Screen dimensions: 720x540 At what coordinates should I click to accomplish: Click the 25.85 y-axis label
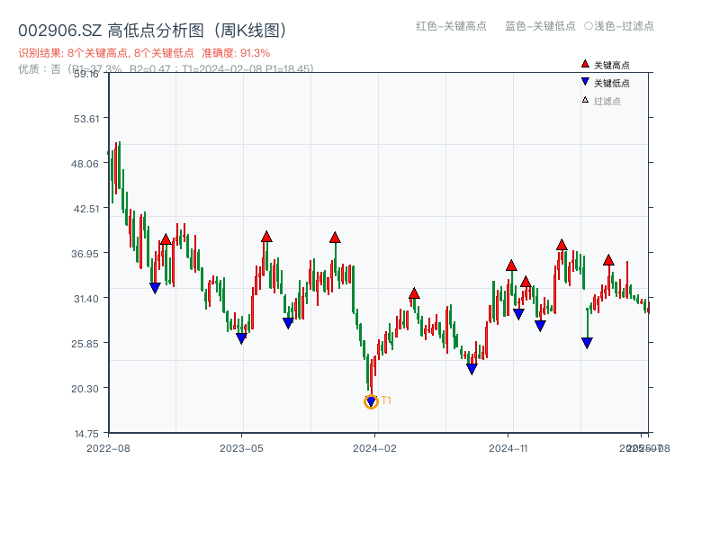point(85,344)
